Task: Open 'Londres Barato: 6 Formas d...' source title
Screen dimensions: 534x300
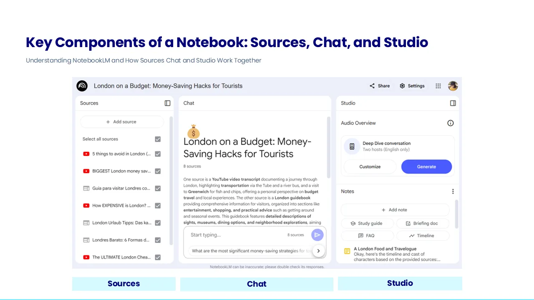Action: 121,240
